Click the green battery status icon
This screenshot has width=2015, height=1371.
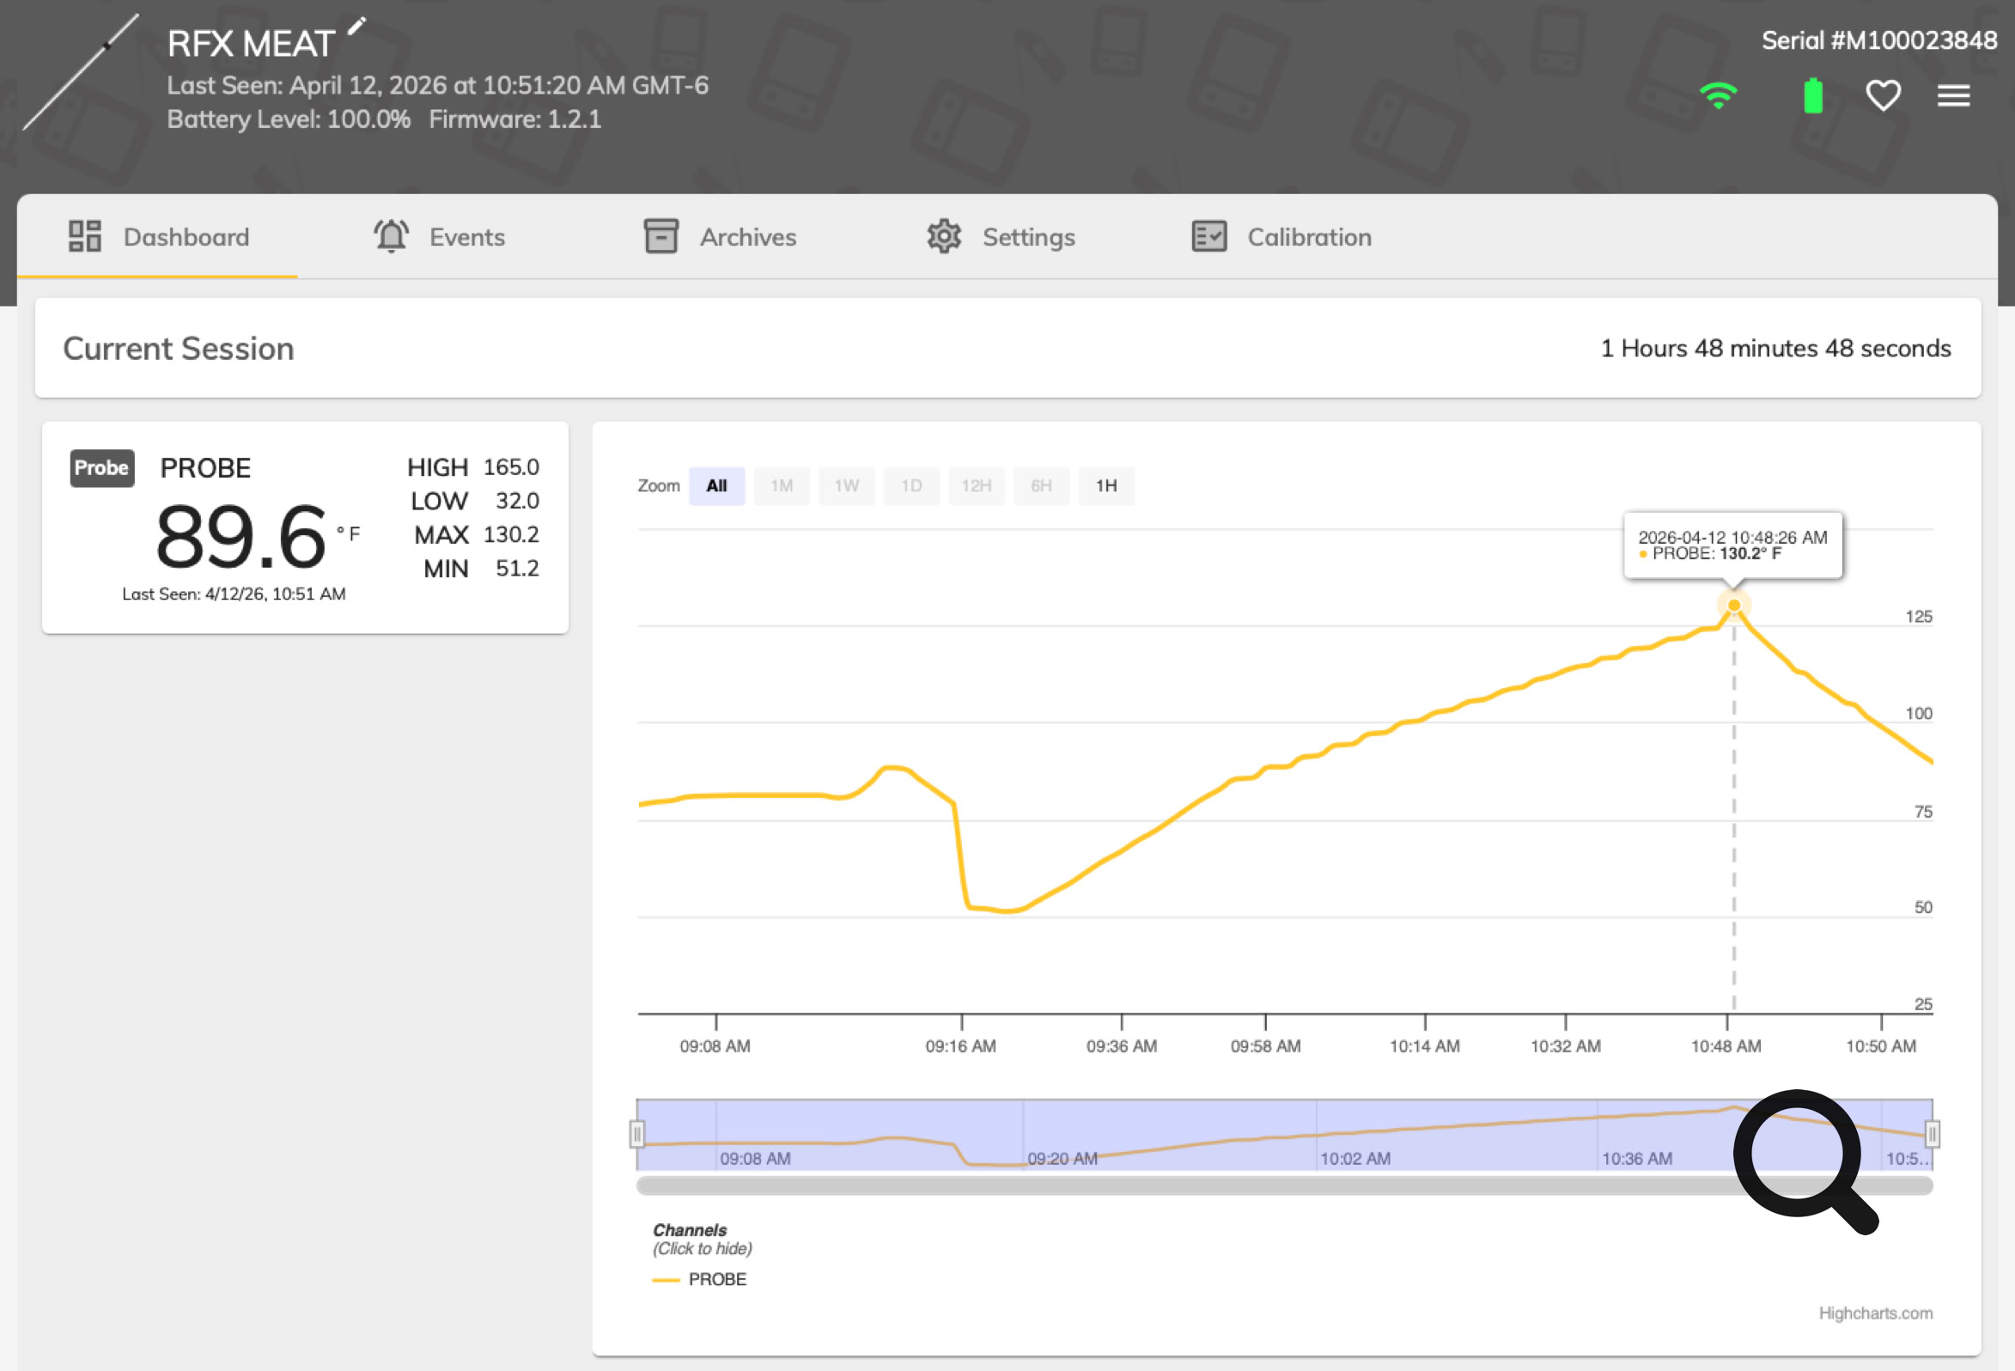[x=1812, y=95]
